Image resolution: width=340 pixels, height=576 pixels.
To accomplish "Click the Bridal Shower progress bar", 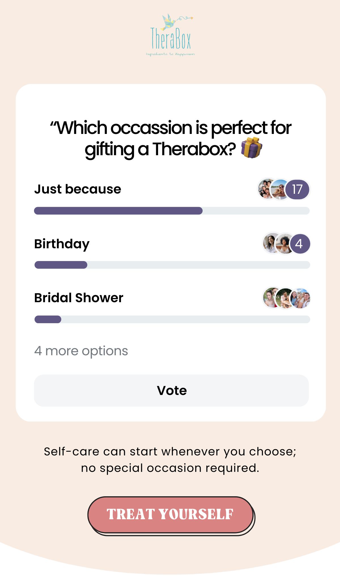I will [x=172, y=319].
